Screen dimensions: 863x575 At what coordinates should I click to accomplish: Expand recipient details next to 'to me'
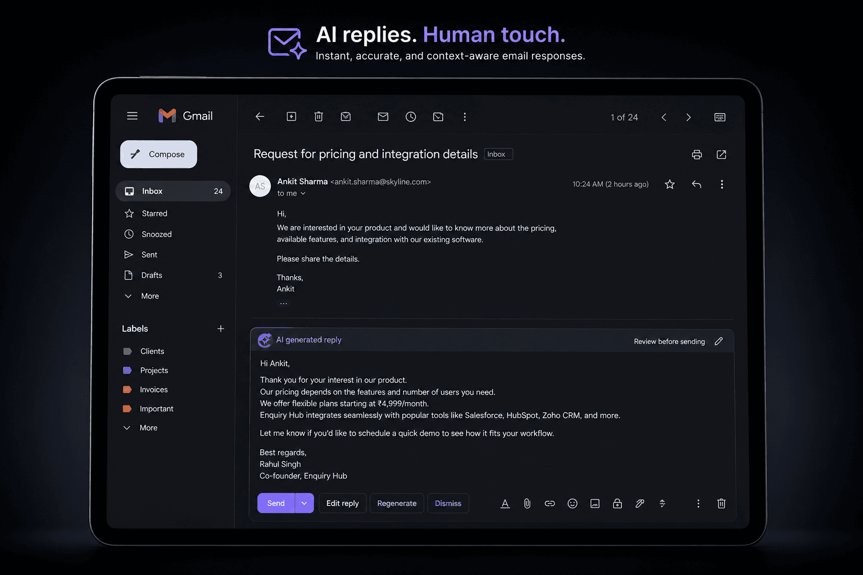[303, 193]
